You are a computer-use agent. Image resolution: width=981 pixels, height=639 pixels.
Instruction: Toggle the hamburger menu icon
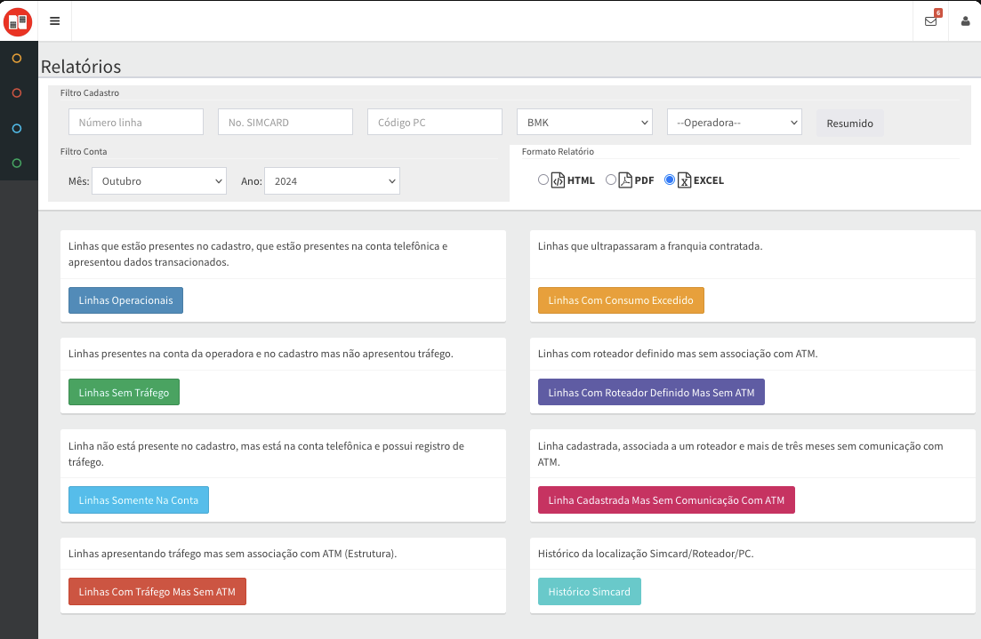(x=55, y=21)
